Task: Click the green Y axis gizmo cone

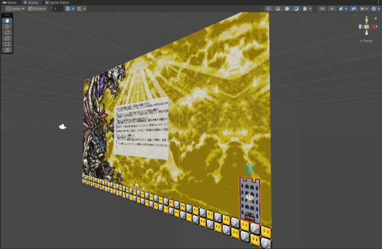Action: [x=366, y=20]
